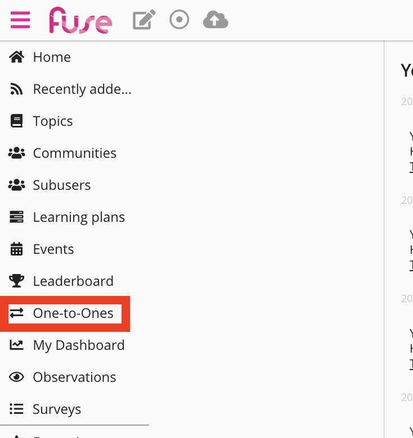
Task: Click the Events calendar icon
Action: click(17, 249)
